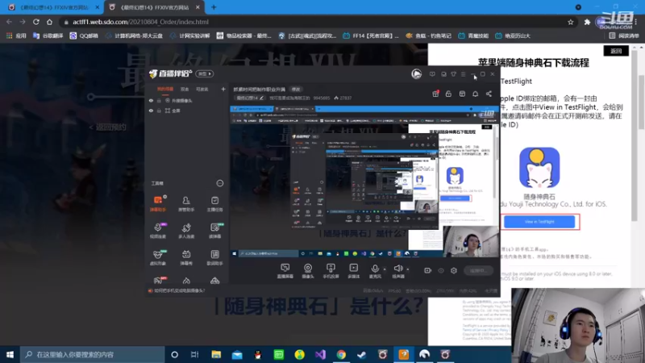Toggle the preview eye icon near settings
The image size is (645, 363).
[x=440, y=270]
